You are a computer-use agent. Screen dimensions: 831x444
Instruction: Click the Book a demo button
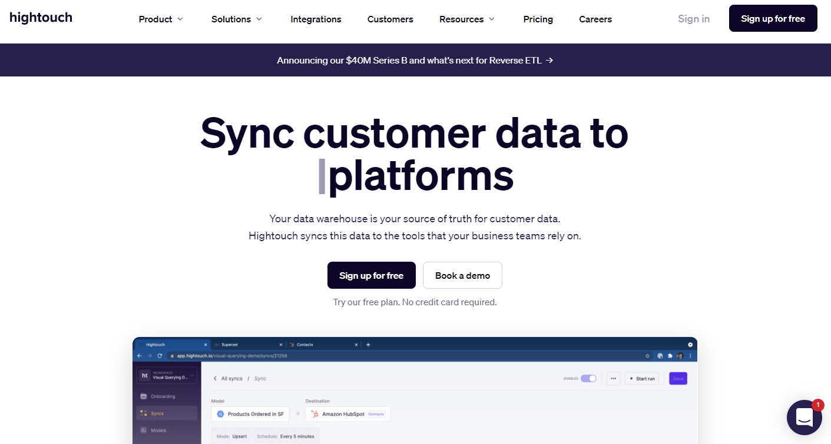(462, 275)
